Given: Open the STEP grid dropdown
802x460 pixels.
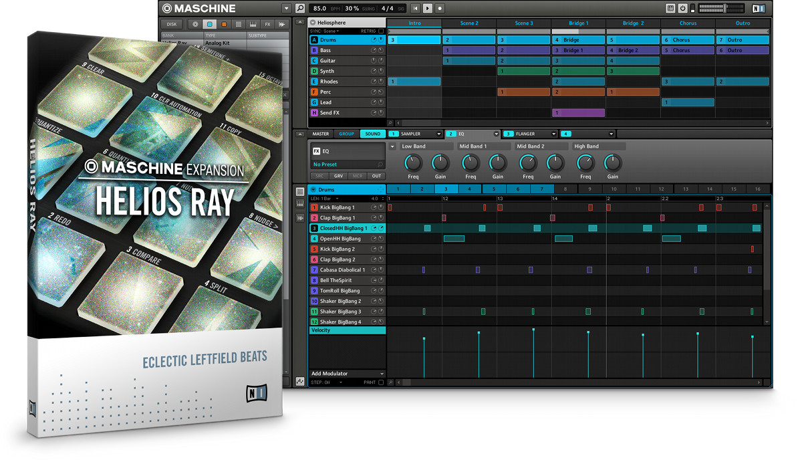Looking at the screenshot, I should (x=327, y=382).
